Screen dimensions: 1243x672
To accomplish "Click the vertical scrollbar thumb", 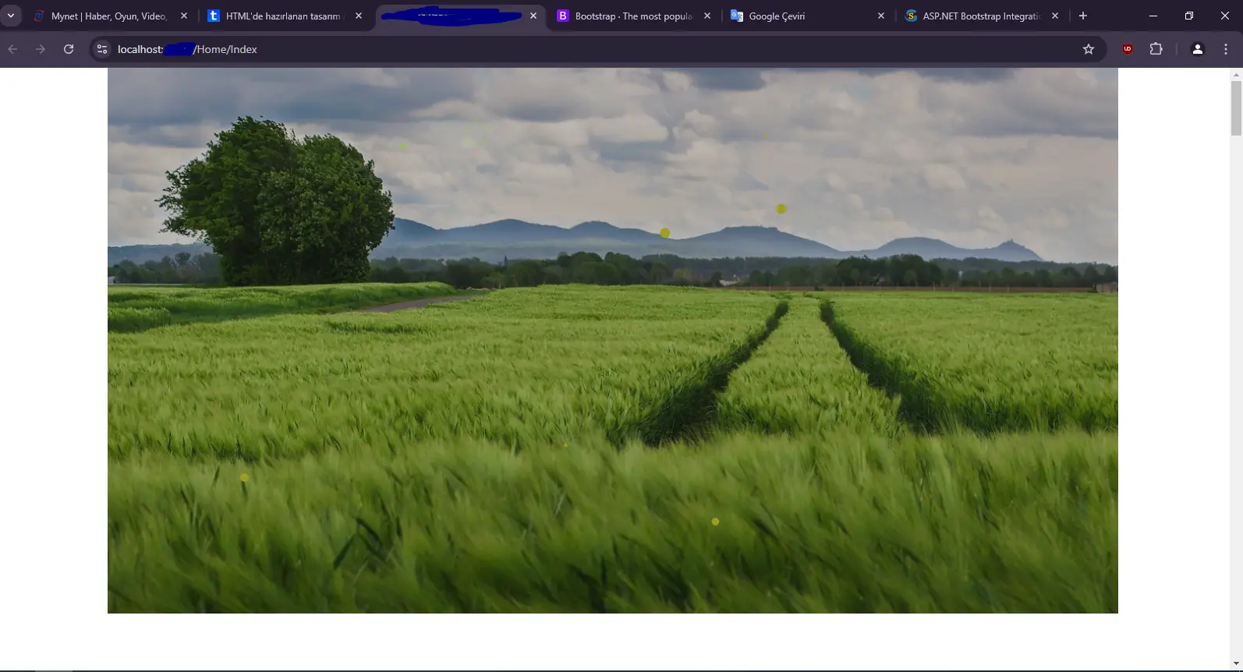I will (x=1236, y=108).
